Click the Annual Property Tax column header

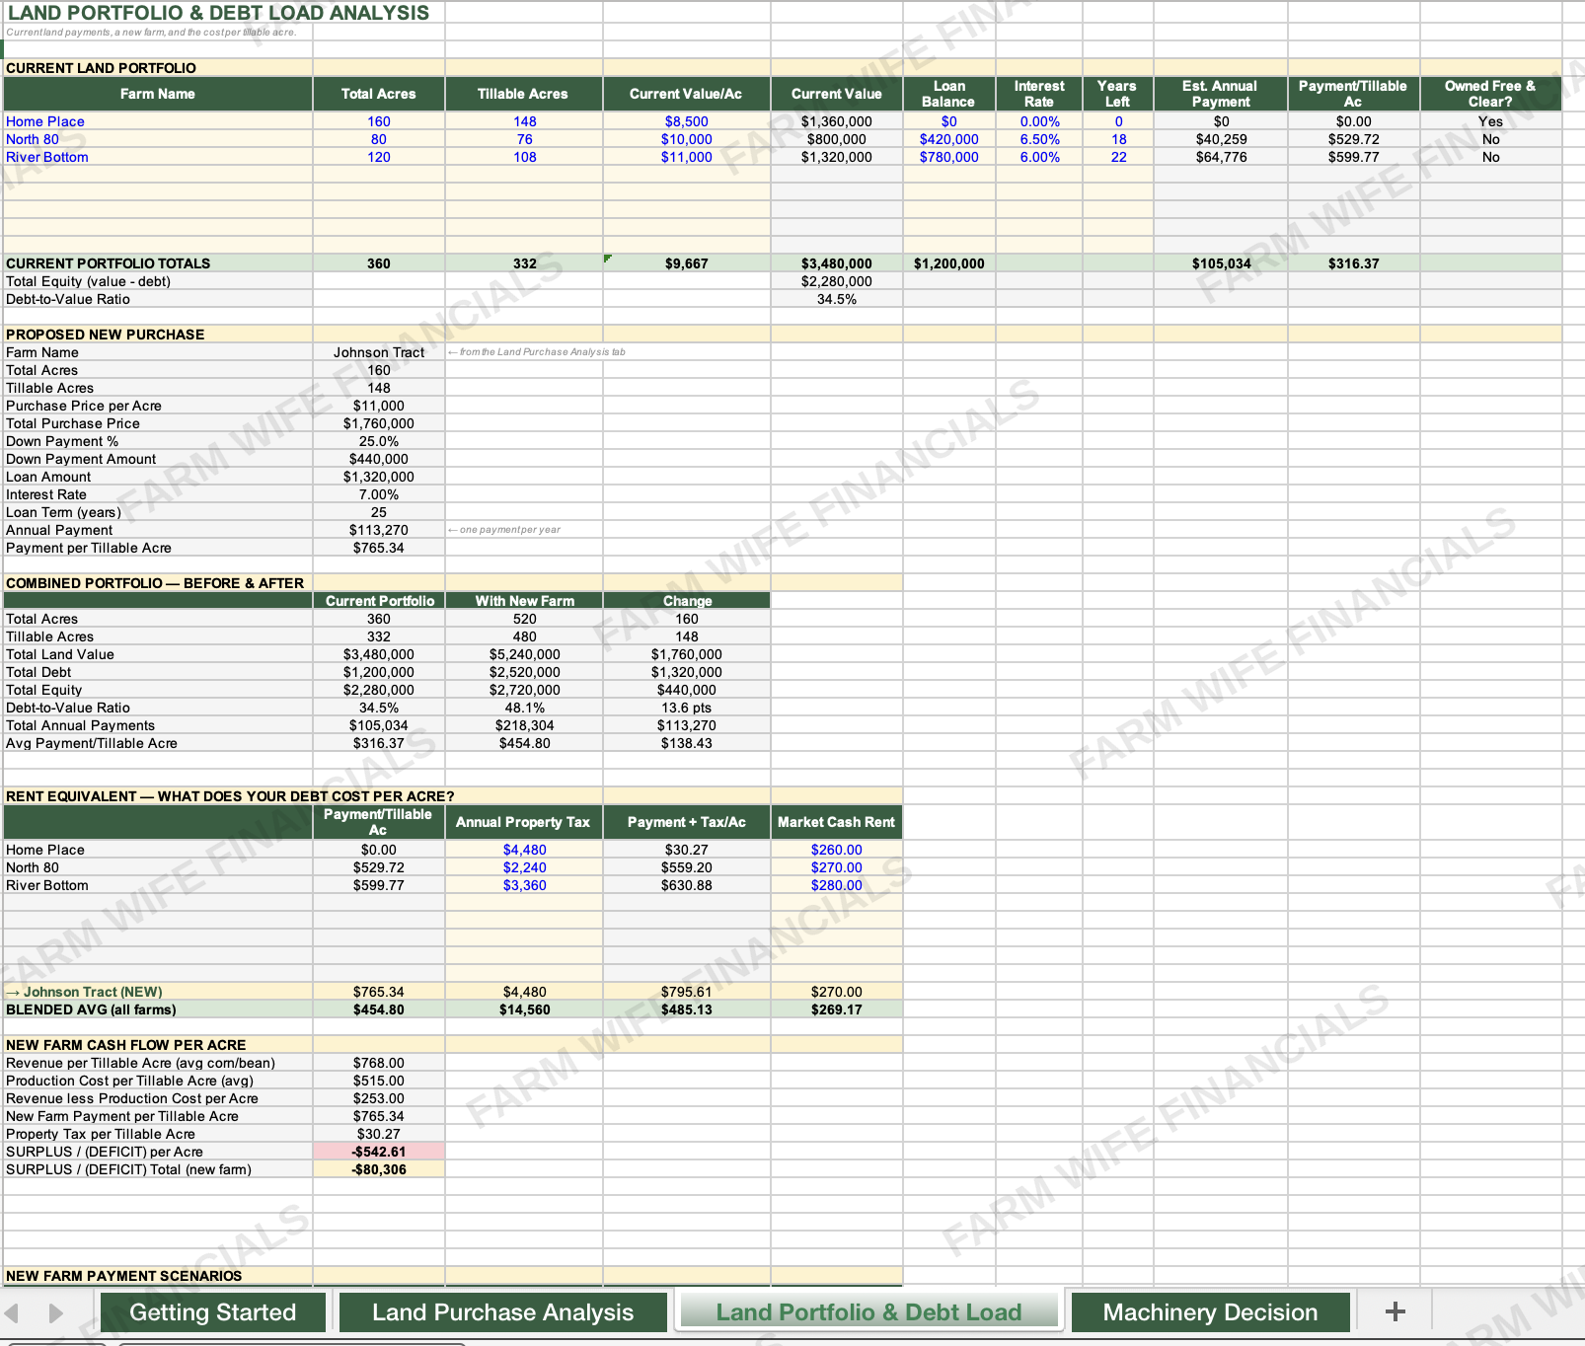(x=523, y=822)
